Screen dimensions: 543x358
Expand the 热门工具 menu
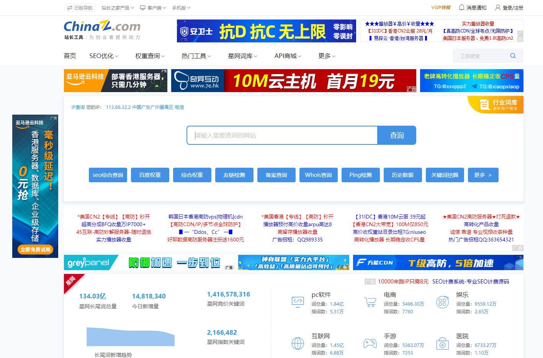click(x=196, y=56)
